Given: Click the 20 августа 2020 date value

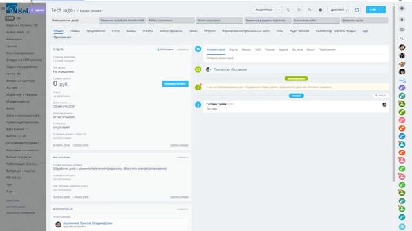Looking at the screenshot, I should pos(64,107).
